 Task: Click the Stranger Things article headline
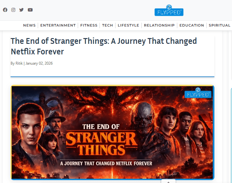click(x=104, y=46)
